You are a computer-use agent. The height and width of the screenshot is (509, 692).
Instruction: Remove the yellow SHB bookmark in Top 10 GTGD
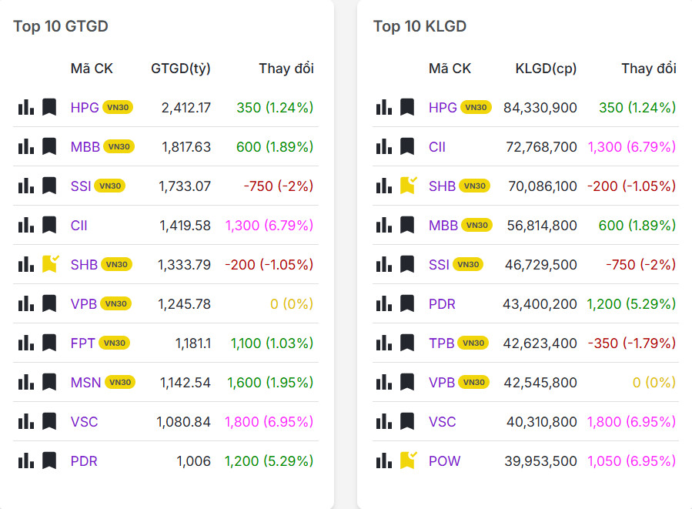coord(50,264)
